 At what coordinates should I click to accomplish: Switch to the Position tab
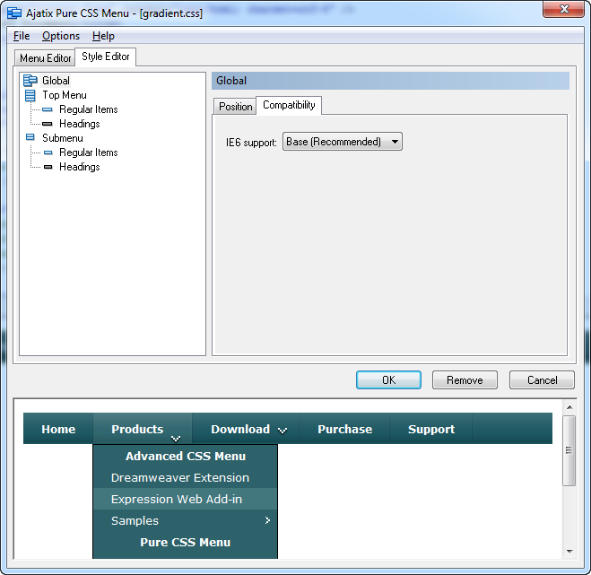coord(236,107)
